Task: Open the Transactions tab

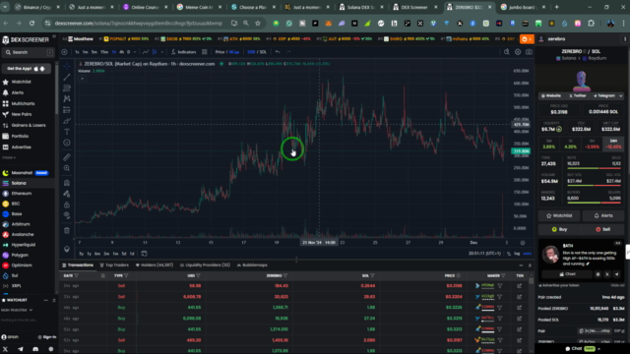Action: (77, 265)
